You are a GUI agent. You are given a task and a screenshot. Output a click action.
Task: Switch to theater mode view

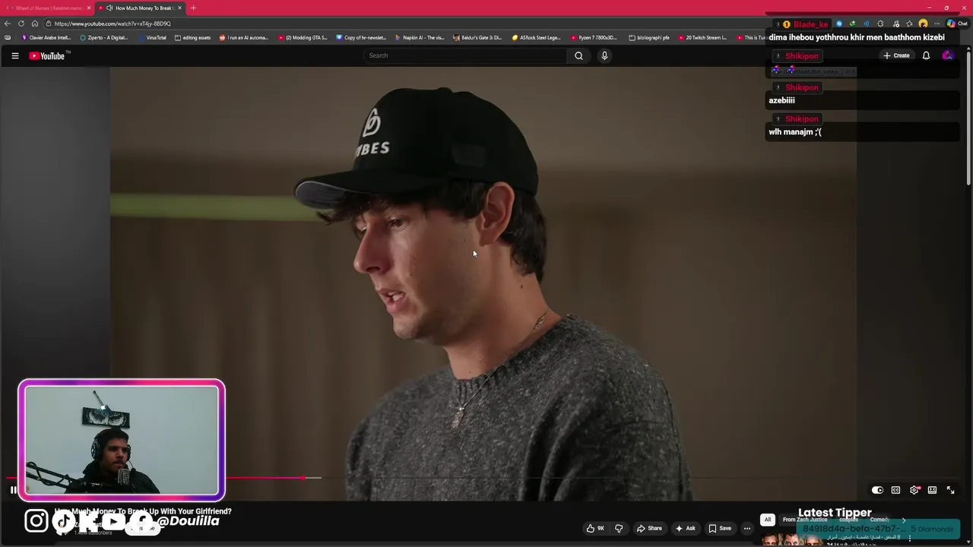pyautogui.click(x=932, y=490)
